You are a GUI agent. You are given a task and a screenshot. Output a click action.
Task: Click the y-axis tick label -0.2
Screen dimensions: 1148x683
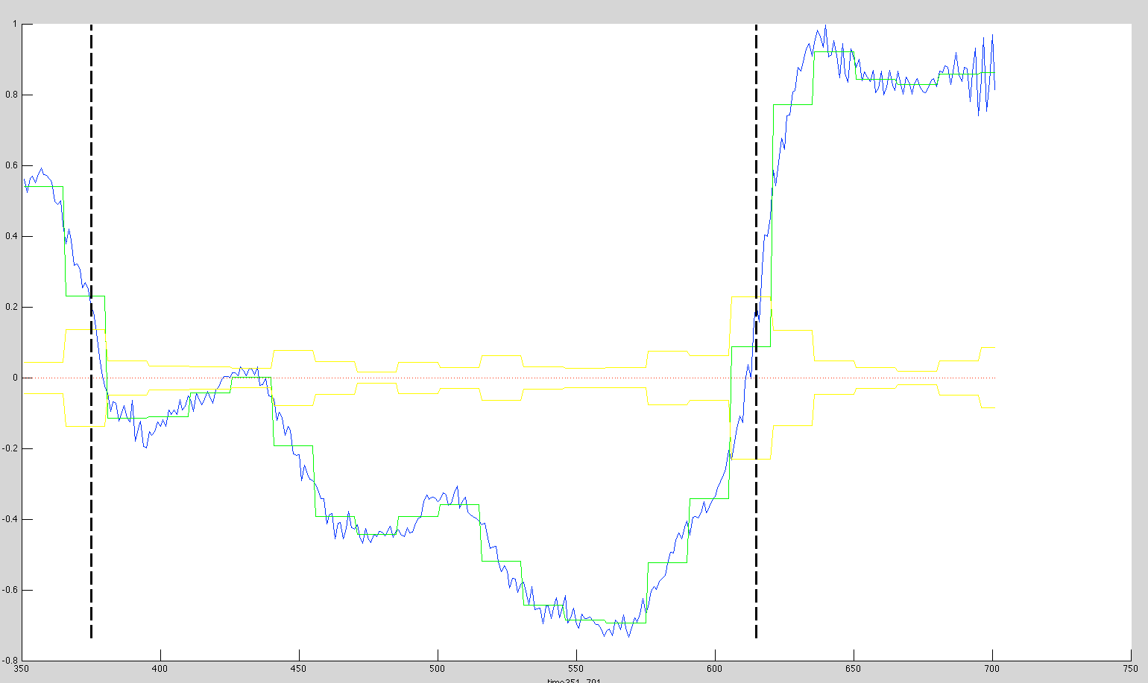point(10,449)
